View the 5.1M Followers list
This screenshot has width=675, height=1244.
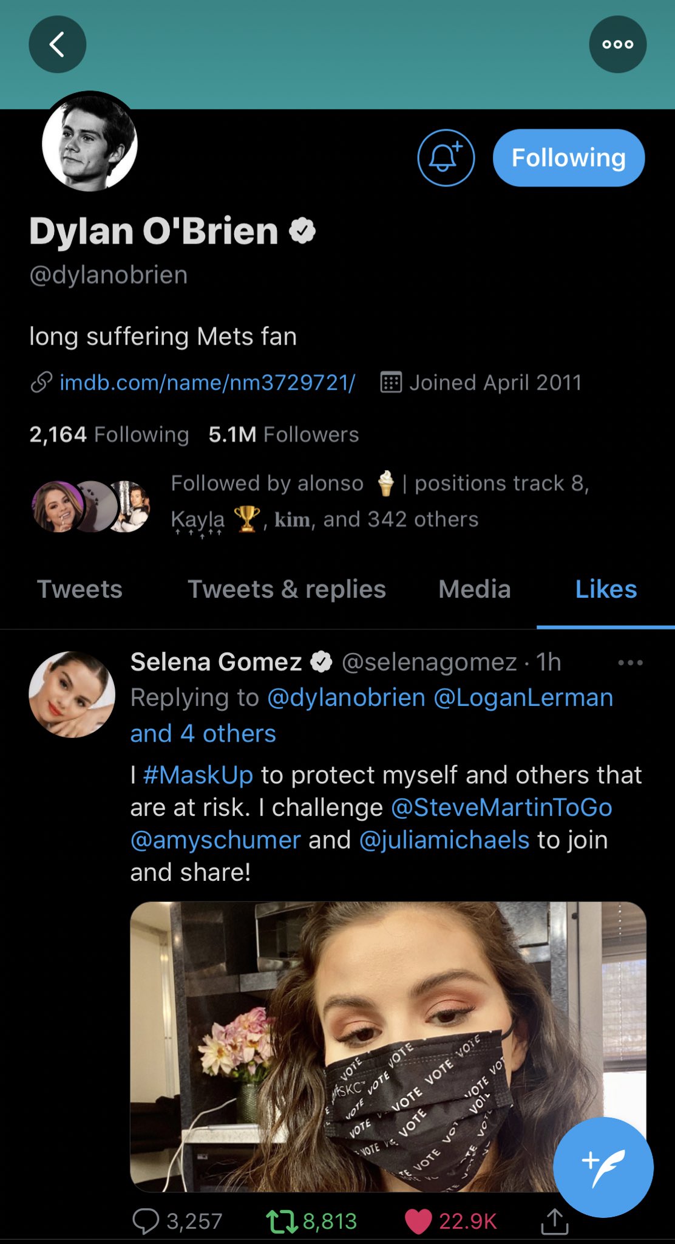pyautogui.click(x=283, y=434)
